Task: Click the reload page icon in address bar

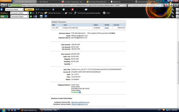Action: pyautogui.click(x=126, y=5)
